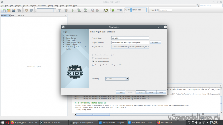Click the Undo arrow icon in toolbar

[26, 10]
